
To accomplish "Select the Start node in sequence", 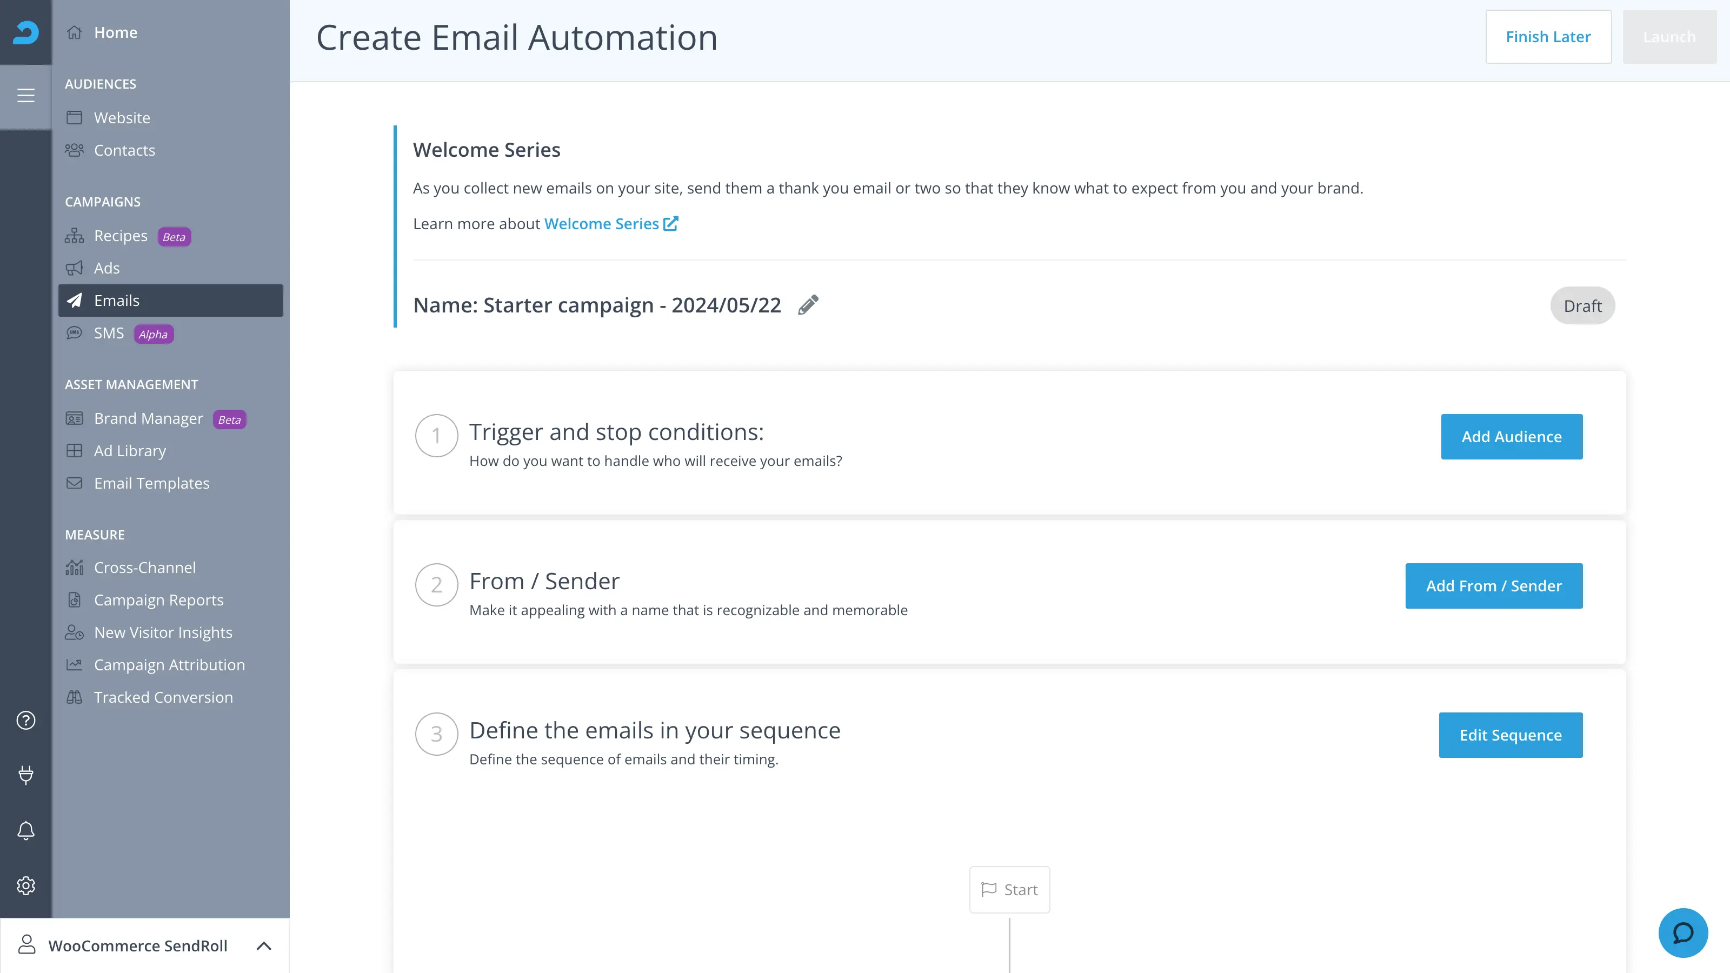I will (x=1009, y=889).
